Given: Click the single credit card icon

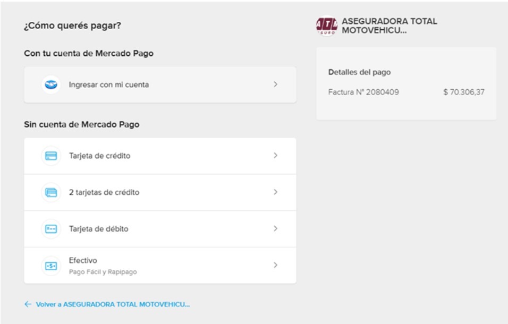Looking at the screenshot, I should [x=52, y=156].
